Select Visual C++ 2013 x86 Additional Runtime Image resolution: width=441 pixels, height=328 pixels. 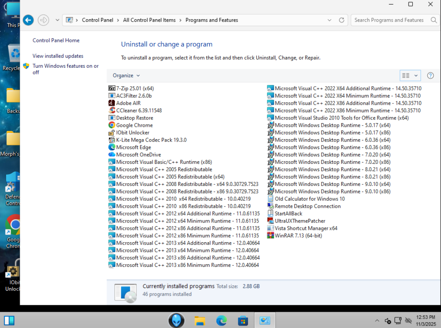click(184, 258)
